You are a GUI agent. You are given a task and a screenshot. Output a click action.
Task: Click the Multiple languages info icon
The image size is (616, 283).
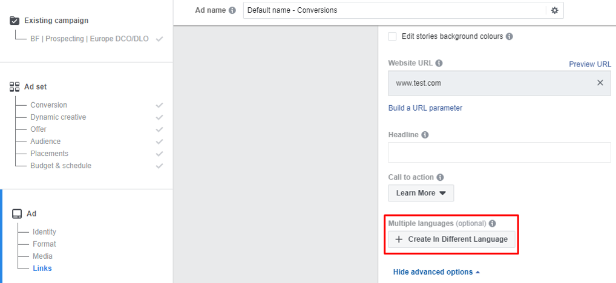click(x=492, y=224)
